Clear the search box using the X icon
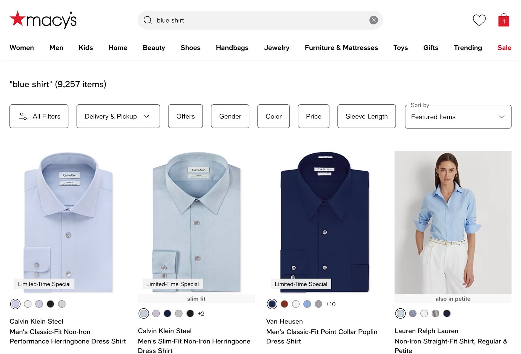 tap(374, 20)
